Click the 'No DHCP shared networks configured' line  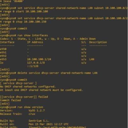28,86
